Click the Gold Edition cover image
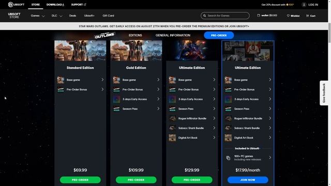 click(136, 51)
